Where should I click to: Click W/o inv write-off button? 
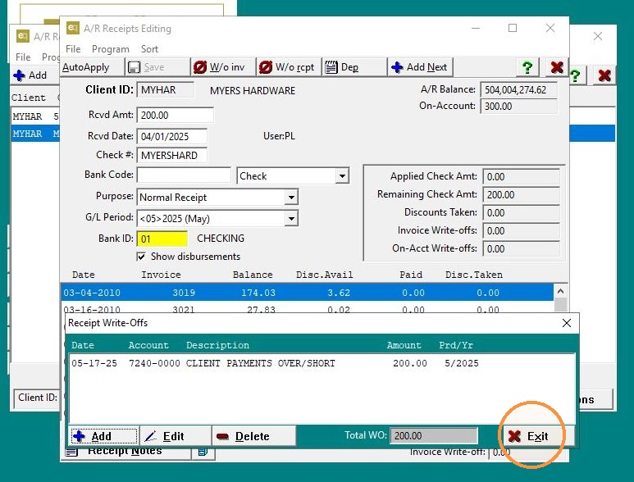(x=224, y=67)
